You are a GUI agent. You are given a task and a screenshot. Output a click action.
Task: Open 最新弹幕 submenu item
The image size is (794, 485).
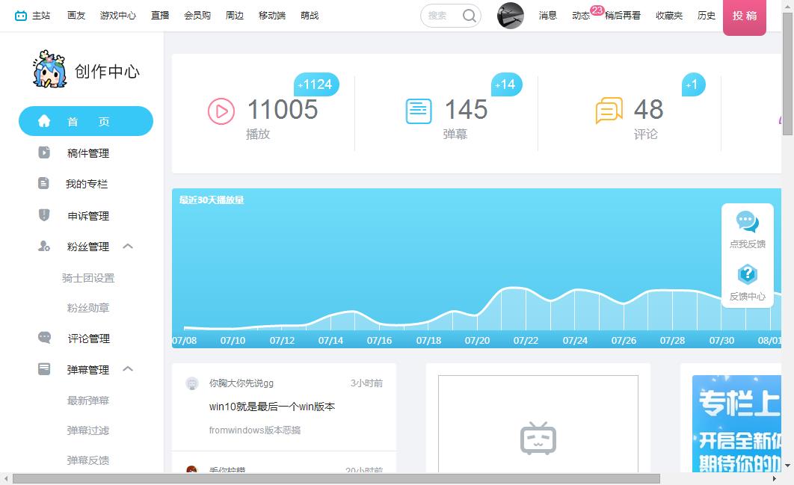[x=88, y=401]
